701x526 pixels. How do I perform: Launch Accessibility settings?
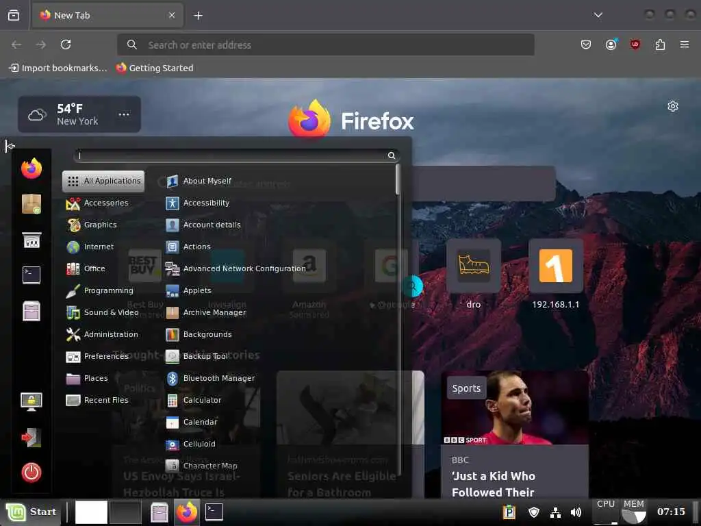coord(197,203)
